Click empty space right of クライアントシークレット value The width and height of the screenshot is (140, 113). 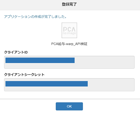tap(111, 84)
